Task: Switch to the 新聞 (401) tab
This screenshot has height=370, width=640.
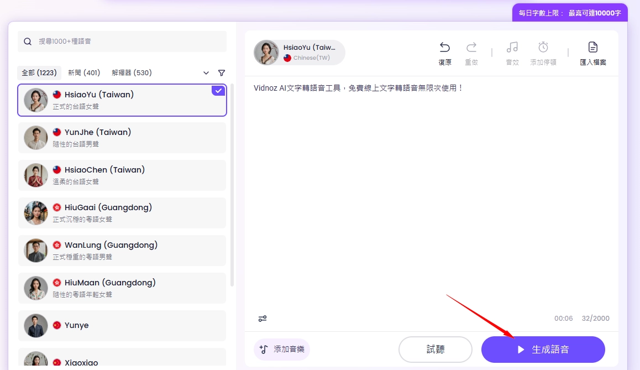Action: 84,73
